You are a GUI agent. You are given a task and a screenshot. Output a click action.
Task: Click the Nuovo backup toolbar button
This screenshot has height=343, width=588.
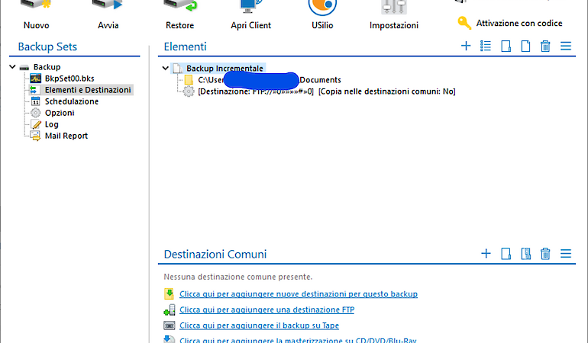(36, 15)
